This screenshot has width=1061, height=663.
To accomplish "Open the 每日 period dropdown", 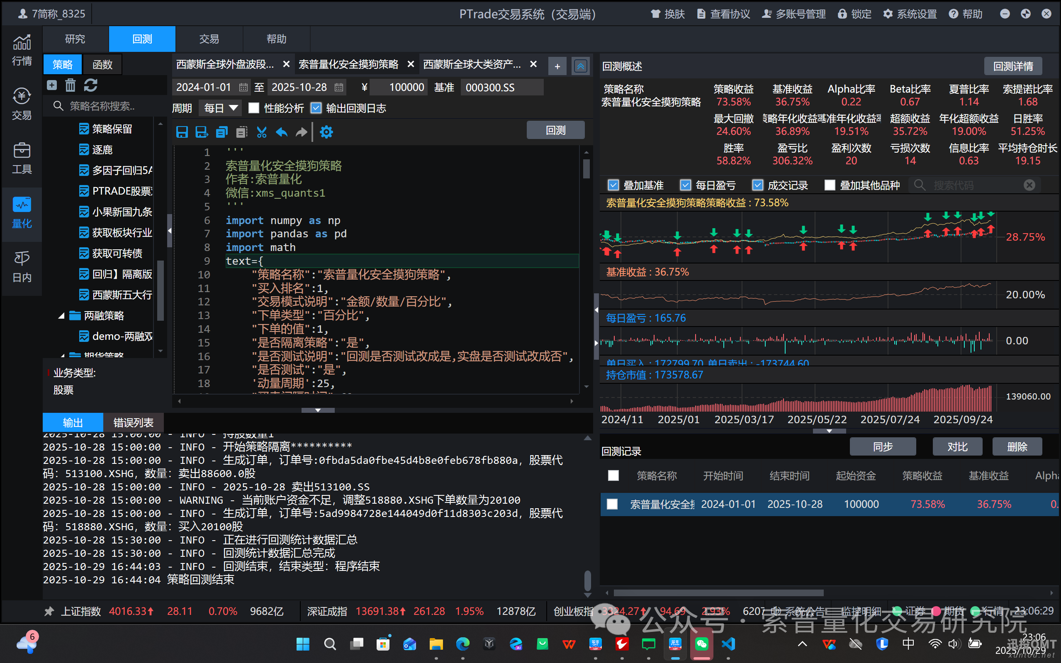I will pos(220,108).
